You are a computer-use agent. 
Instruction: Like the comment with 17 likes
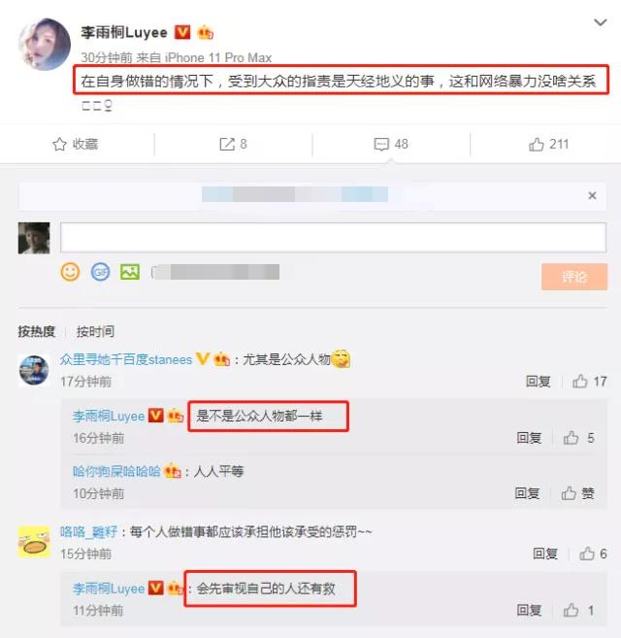[x=580, y=382]
